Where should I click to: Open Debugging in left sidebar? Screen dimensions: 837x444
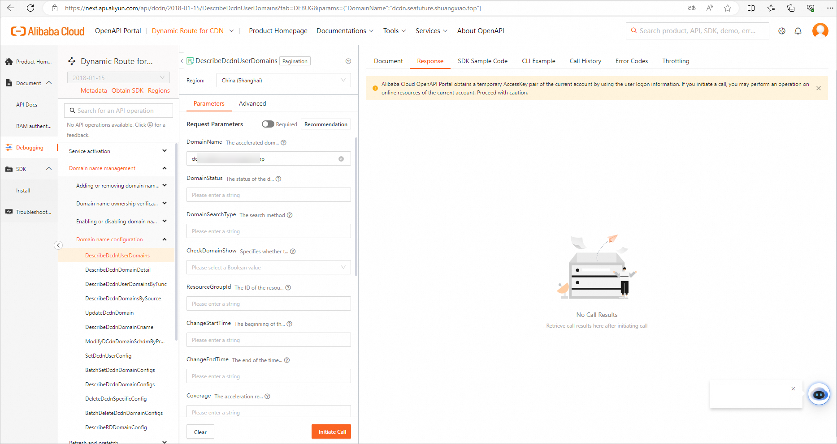tap(29, 148)
